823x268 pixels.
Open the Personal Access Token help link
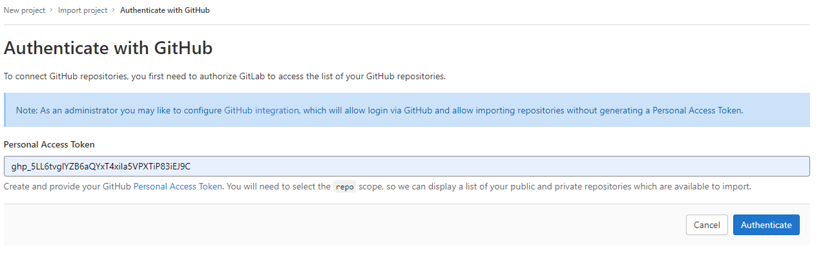click(178, 186)
